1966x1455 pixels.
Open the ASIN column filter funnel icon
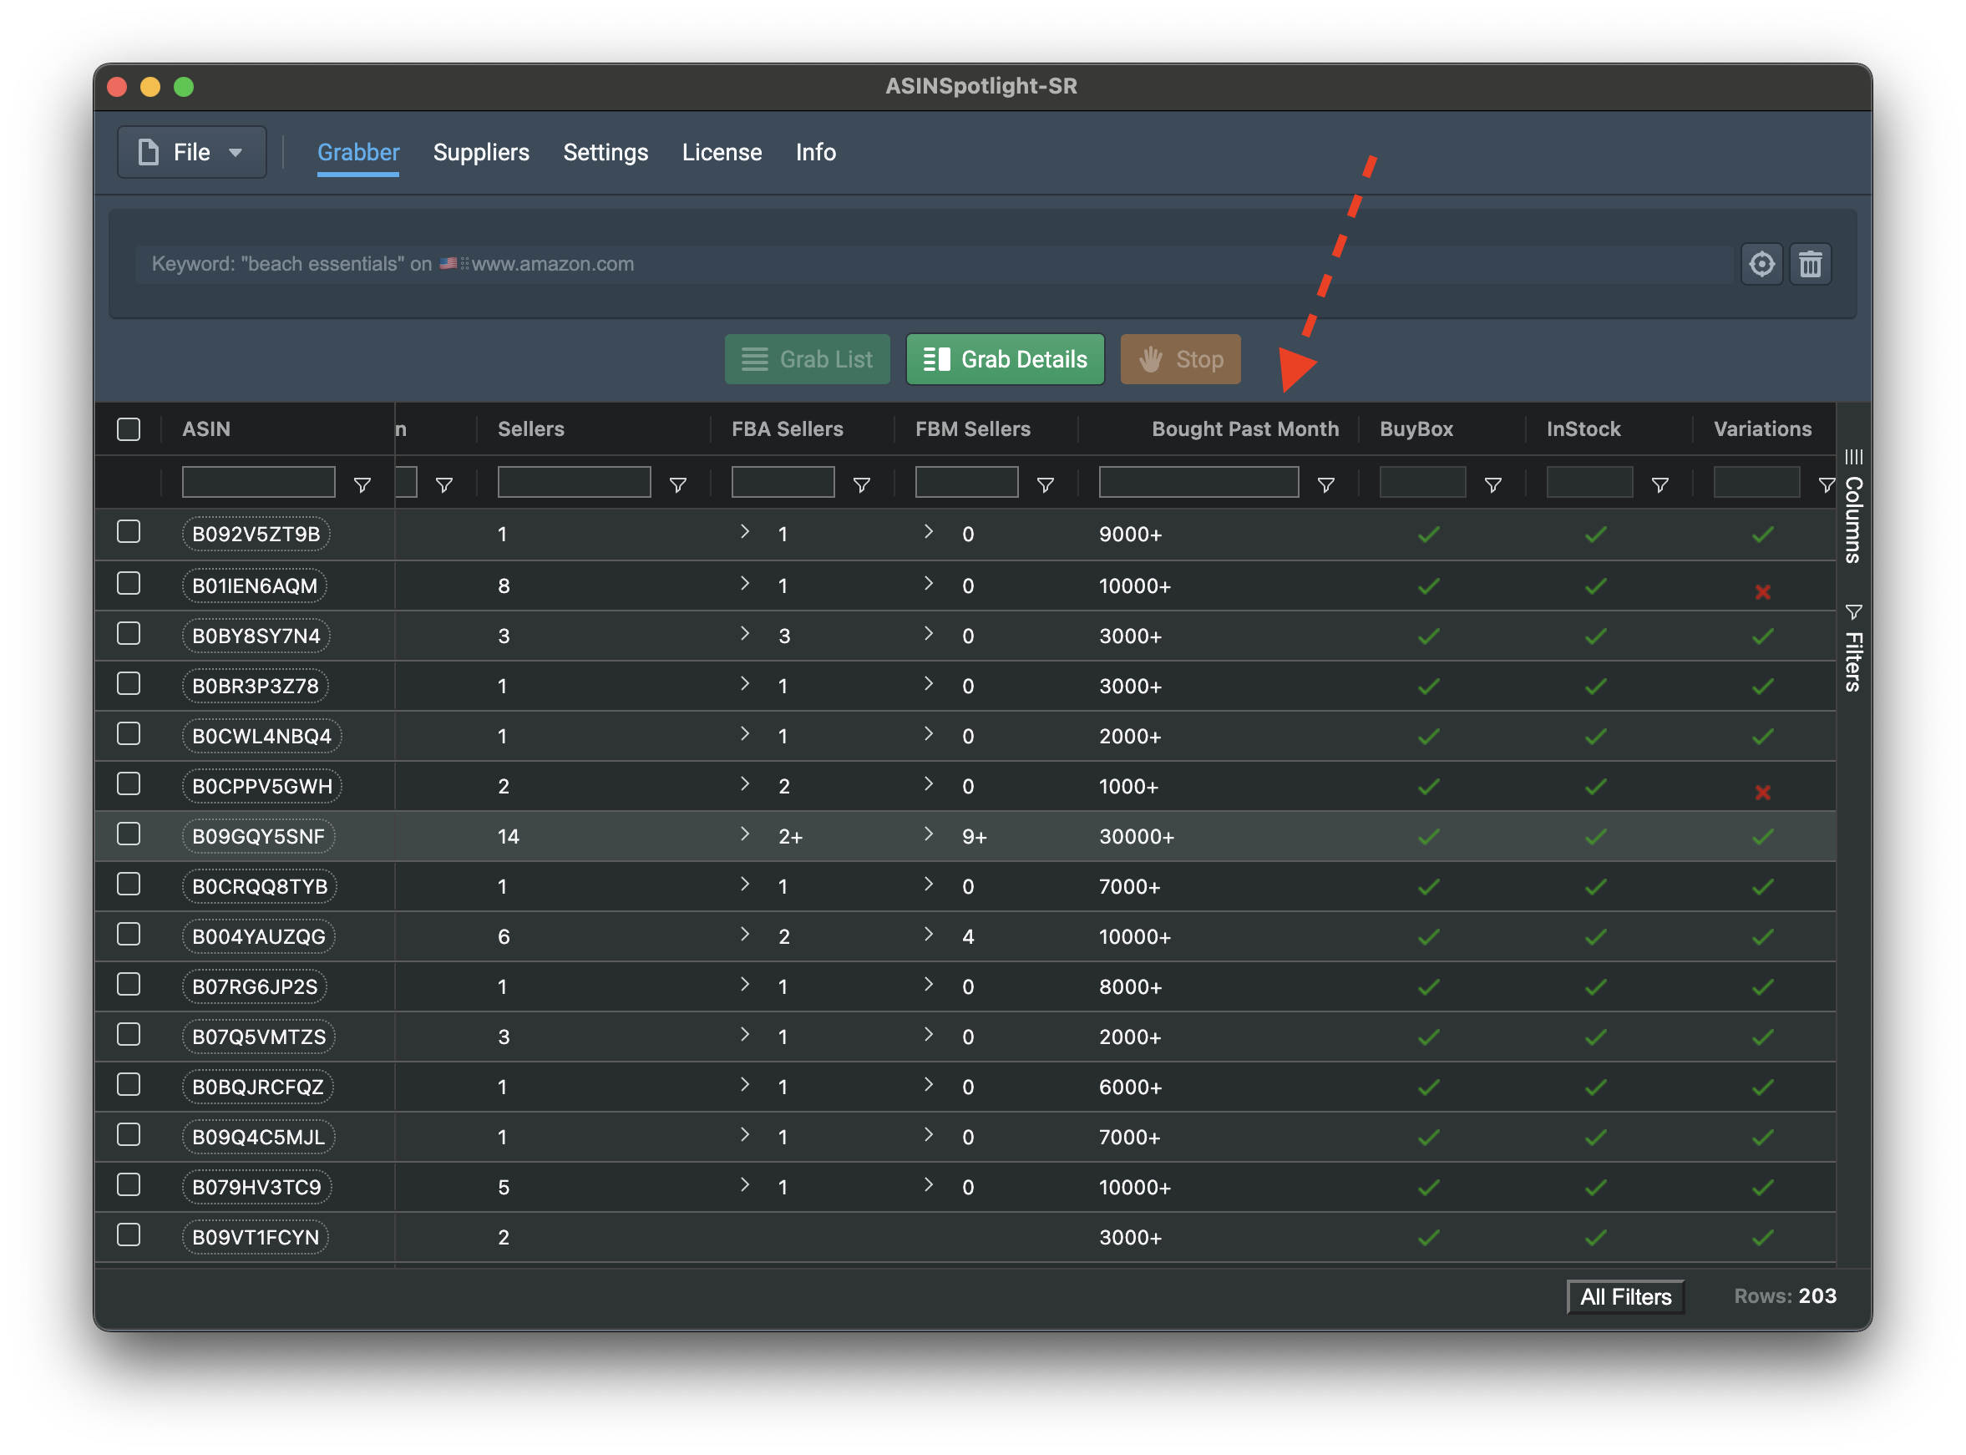click(x=362, y=485)
